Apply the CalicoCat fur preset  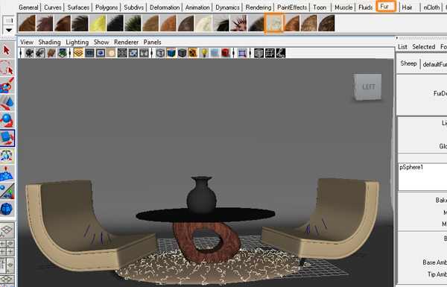[63, 23]
